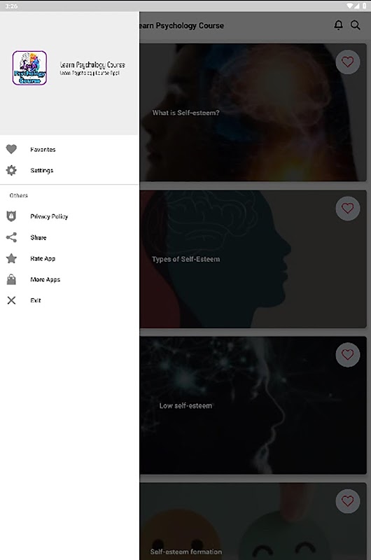This screenshot has width=371, height=560.
Task: Click the Privacy Policy shield icon
Action: [x=11, y=216]
